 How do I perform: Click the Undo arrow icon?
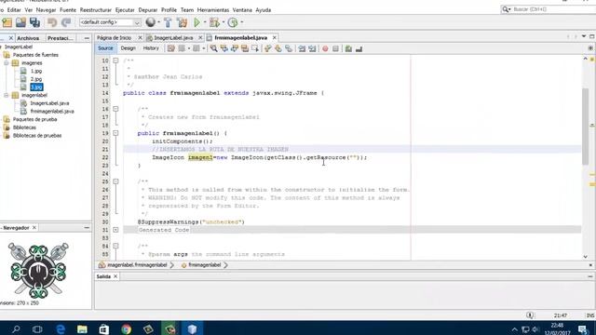tap(52, 22)
